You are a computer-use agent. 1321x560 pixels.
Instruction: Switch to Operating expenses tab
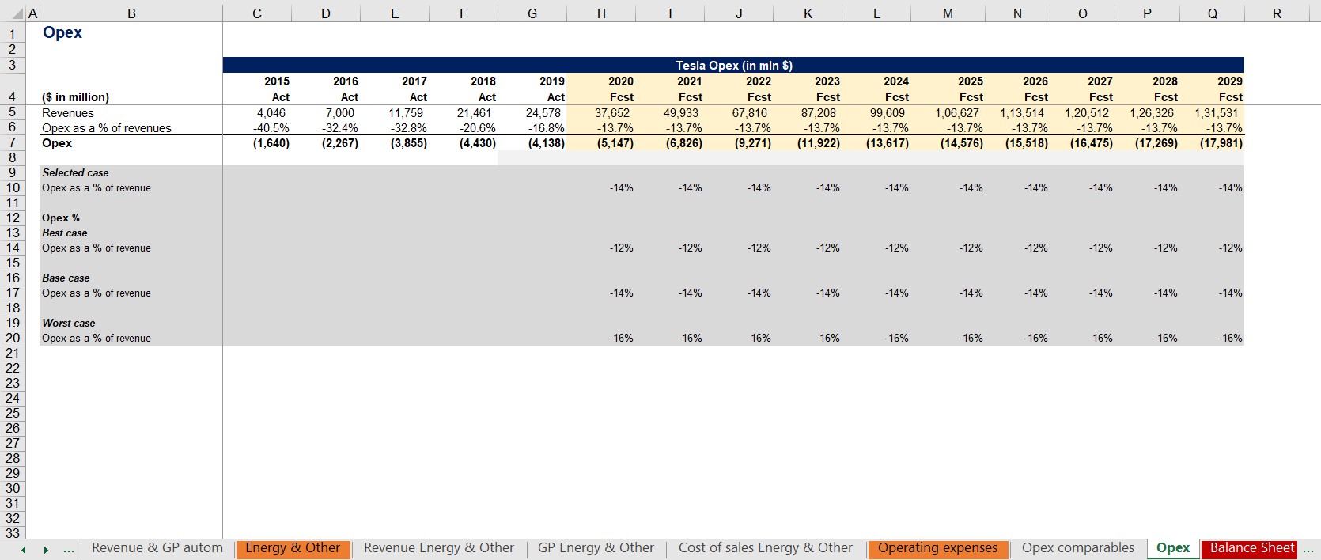coord(938,548)
